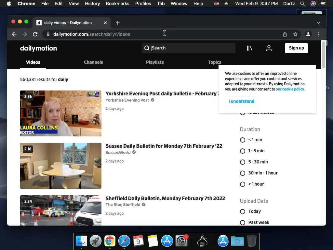
Task: Share this page with the share icon
Action: click(285, 34)
